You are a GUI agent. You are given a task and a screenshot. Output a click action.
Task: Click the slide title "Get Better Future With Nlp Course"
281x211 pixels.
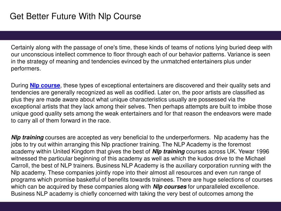click(x=75, y=16)
